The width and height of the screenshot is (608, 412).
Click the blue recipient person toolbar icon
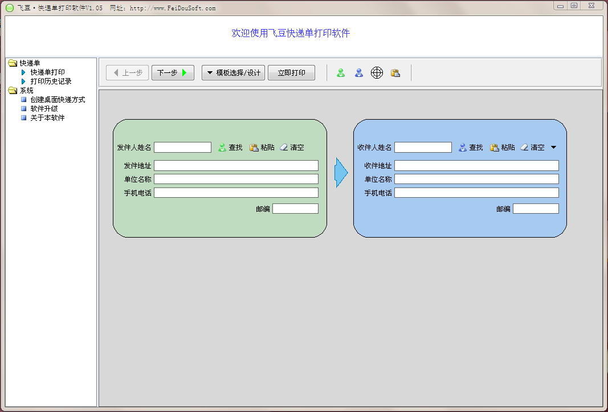click(x=358, y=72)
